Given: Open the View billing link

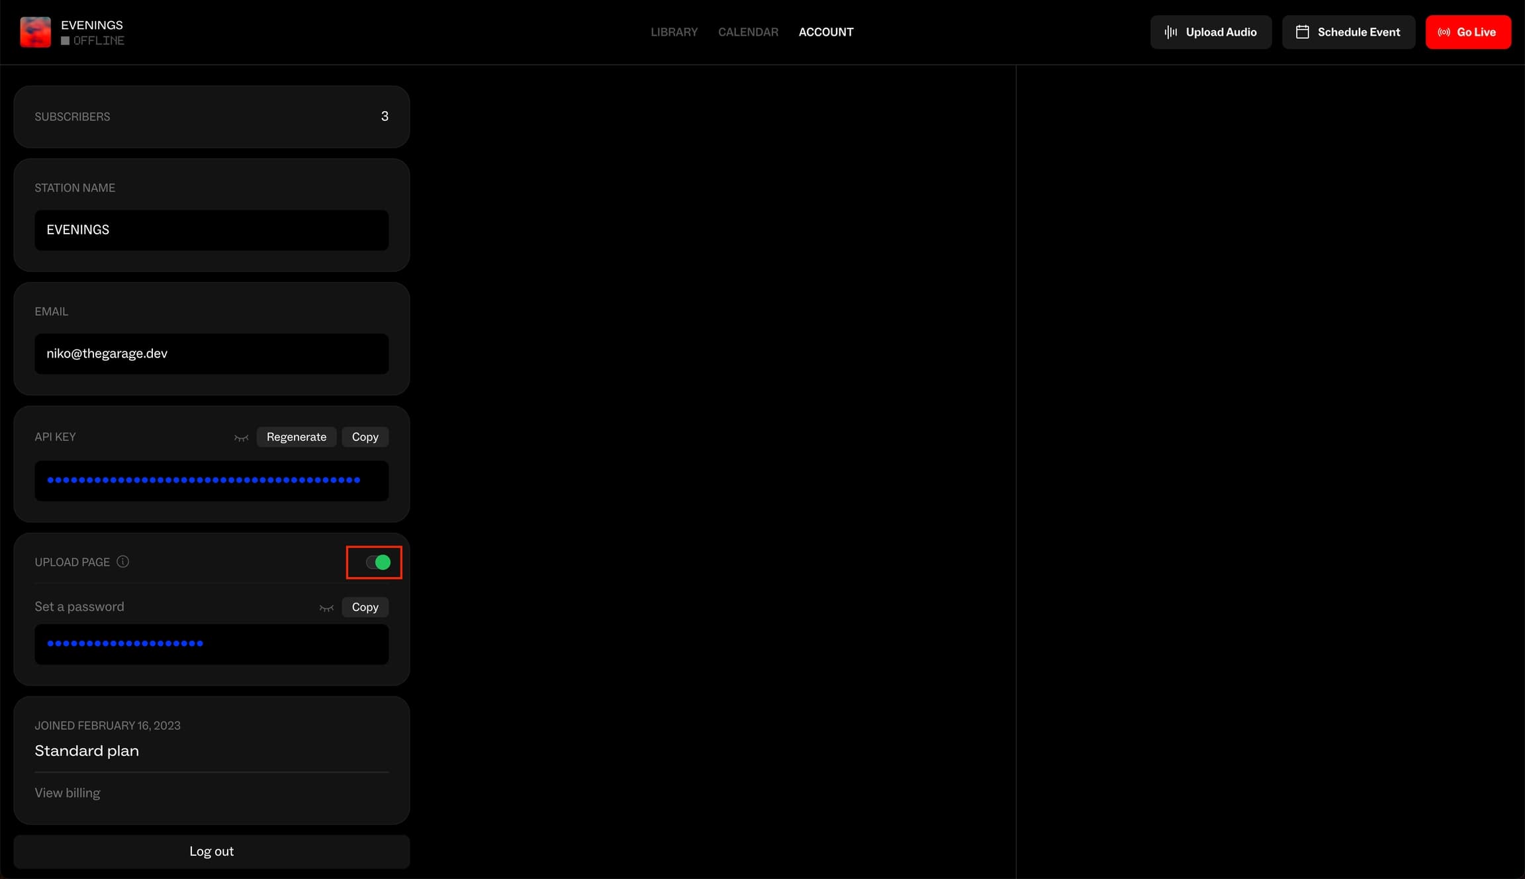Looking at the screenshot, I should point(68,792).
